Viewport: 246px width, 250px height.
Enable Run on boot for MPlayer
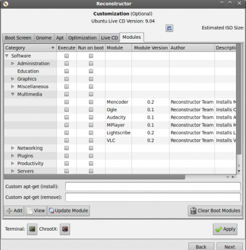[91, 125]
